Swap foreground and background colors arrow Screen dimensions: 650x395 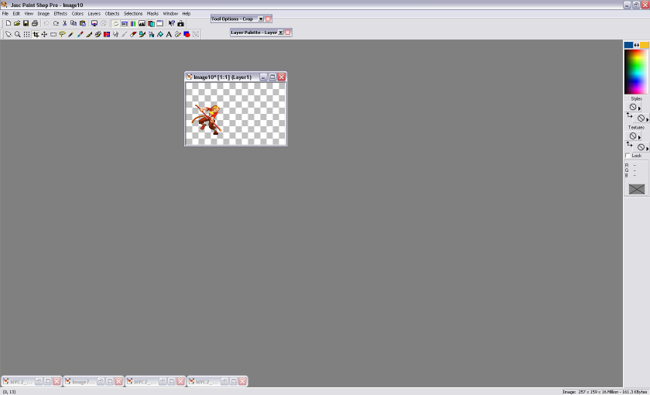pos(636,45)
